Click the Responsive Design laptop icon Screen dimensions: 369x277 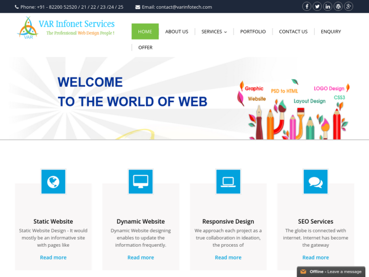point(228,182)
